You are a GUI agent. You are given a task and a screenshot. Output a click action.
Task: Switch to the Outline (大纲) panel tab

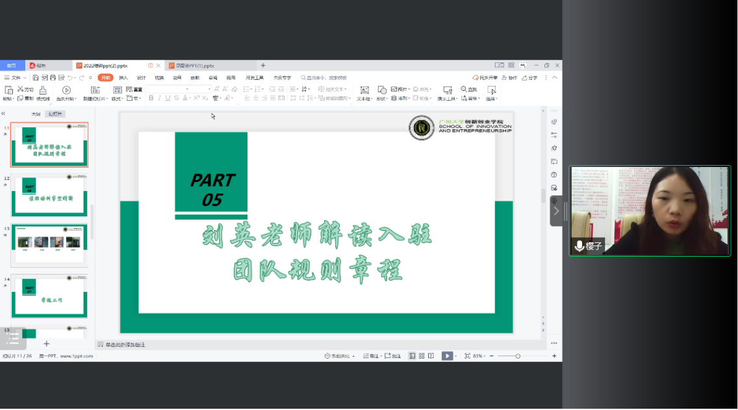[x=36, y=114]
